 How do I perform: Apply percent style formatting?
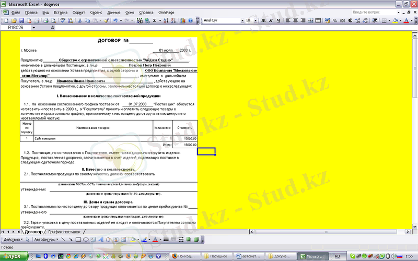[x=335, y=20]
